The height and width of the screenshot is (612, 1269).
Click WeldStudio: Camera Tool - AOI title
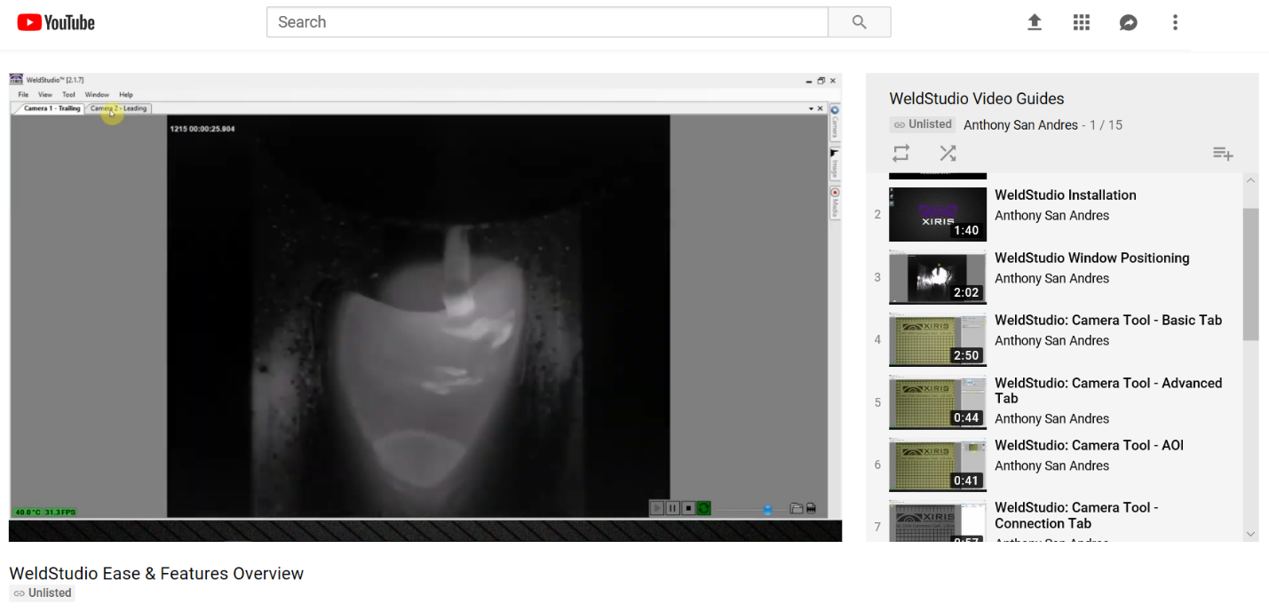1090,446
